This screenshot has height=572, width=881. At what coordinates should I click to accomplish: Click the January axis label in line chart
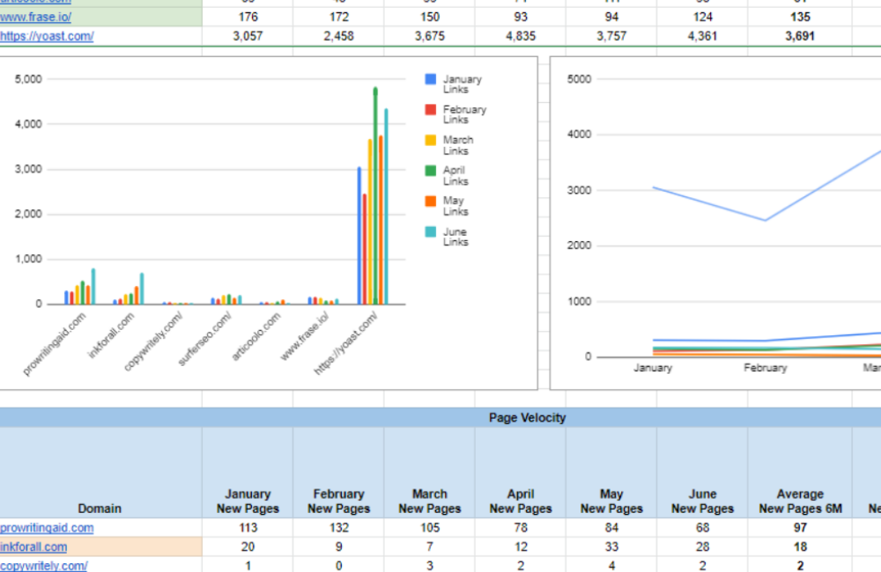tap(653, 368)
